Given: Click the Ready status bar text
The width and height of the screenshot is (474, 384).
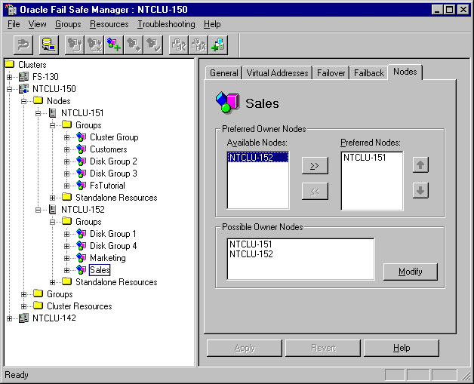Looking at the screenshot, I should [x=17, y=375].
